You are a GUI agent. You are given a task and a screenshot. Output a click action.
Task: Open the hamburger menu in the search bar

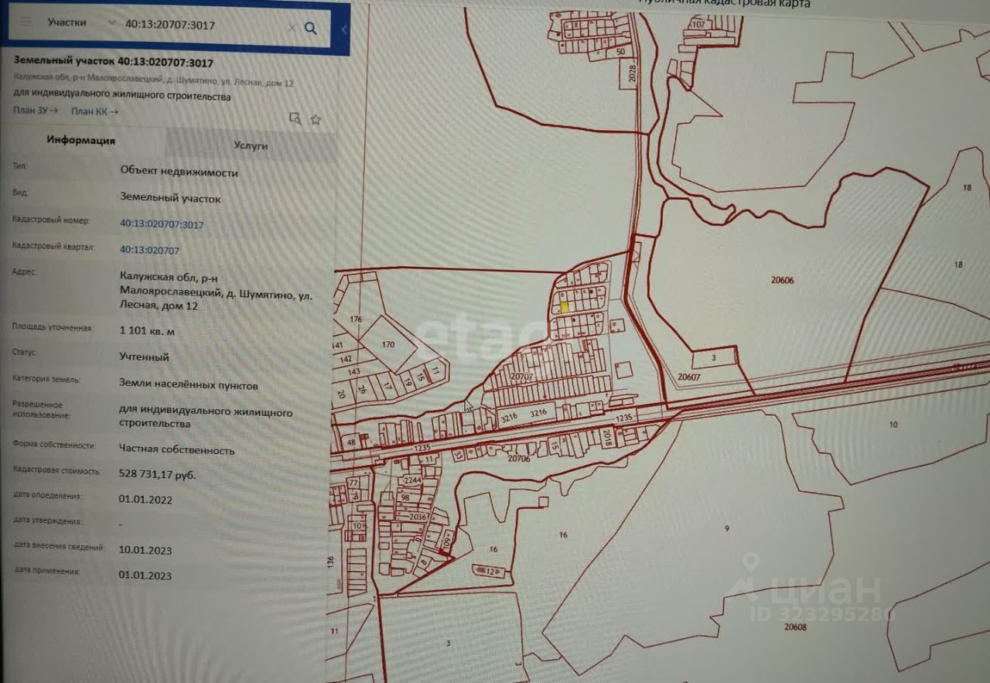26,22
